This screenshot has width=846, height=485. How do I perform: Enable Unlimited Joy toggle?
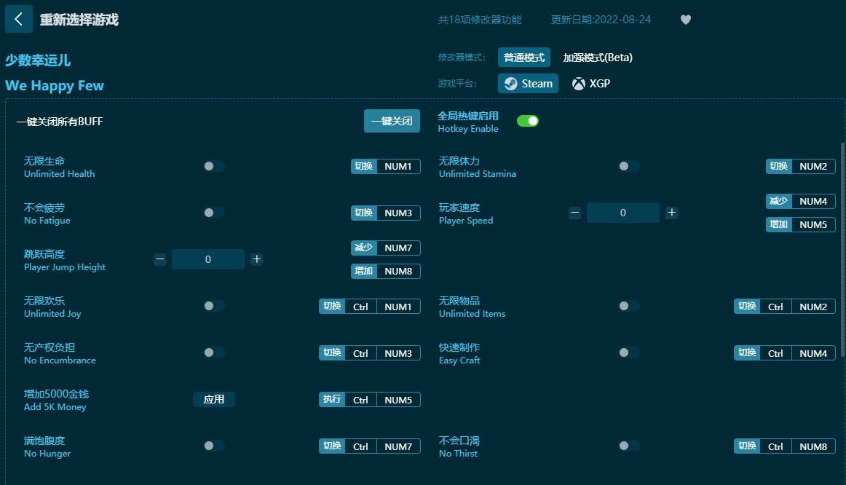pyautogui.click(x=213, y=306)
